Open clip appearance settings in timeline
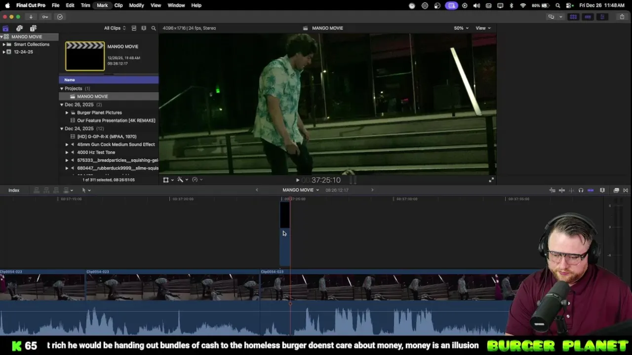This screenshot has width=632, height=355. click(x=602, y=190)
